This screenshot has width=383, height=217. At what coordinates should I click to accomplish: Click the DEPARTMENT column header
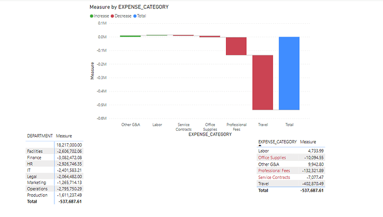(x=40, y=136)
